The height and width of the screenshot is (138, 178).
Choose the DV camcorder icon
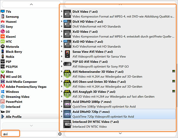pyautogui.click(x=3, y=112)
